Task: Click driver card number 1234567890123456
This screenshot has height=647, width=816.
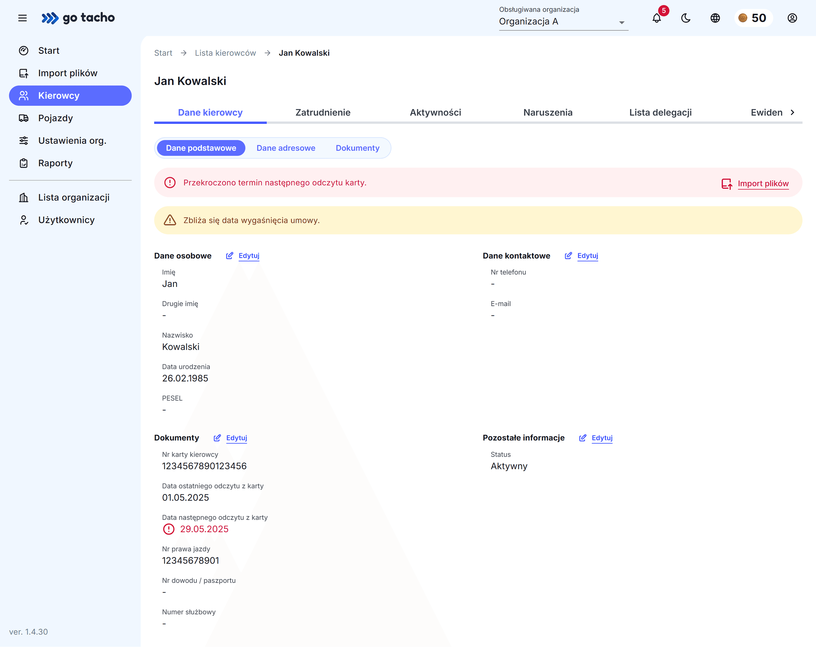Action: pyautogui.click(x=204, y=466)
